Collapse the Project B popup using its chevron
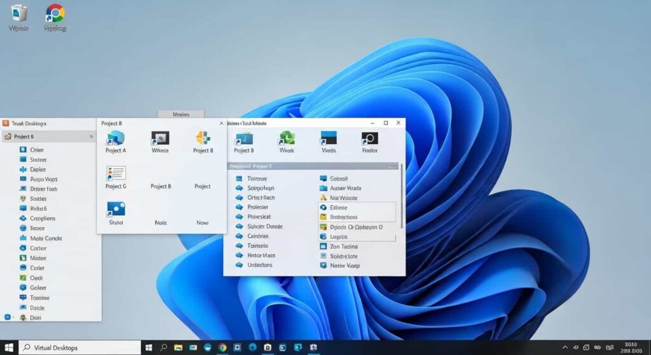Image resolution: width=651 pixels, height=355 pixels. [221, 123]
